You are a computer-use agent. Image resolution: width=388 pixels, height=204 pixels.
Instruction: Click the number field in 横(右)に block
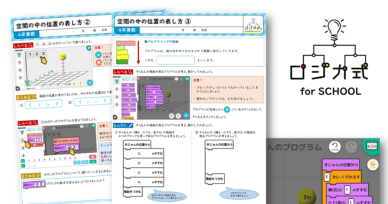click(x=348, y=190)
